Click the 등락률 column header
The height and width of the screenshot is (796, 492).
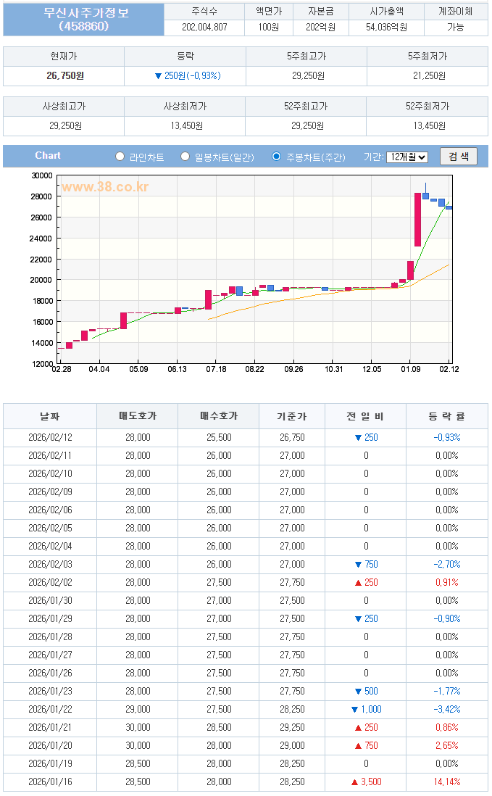[447, 416]
